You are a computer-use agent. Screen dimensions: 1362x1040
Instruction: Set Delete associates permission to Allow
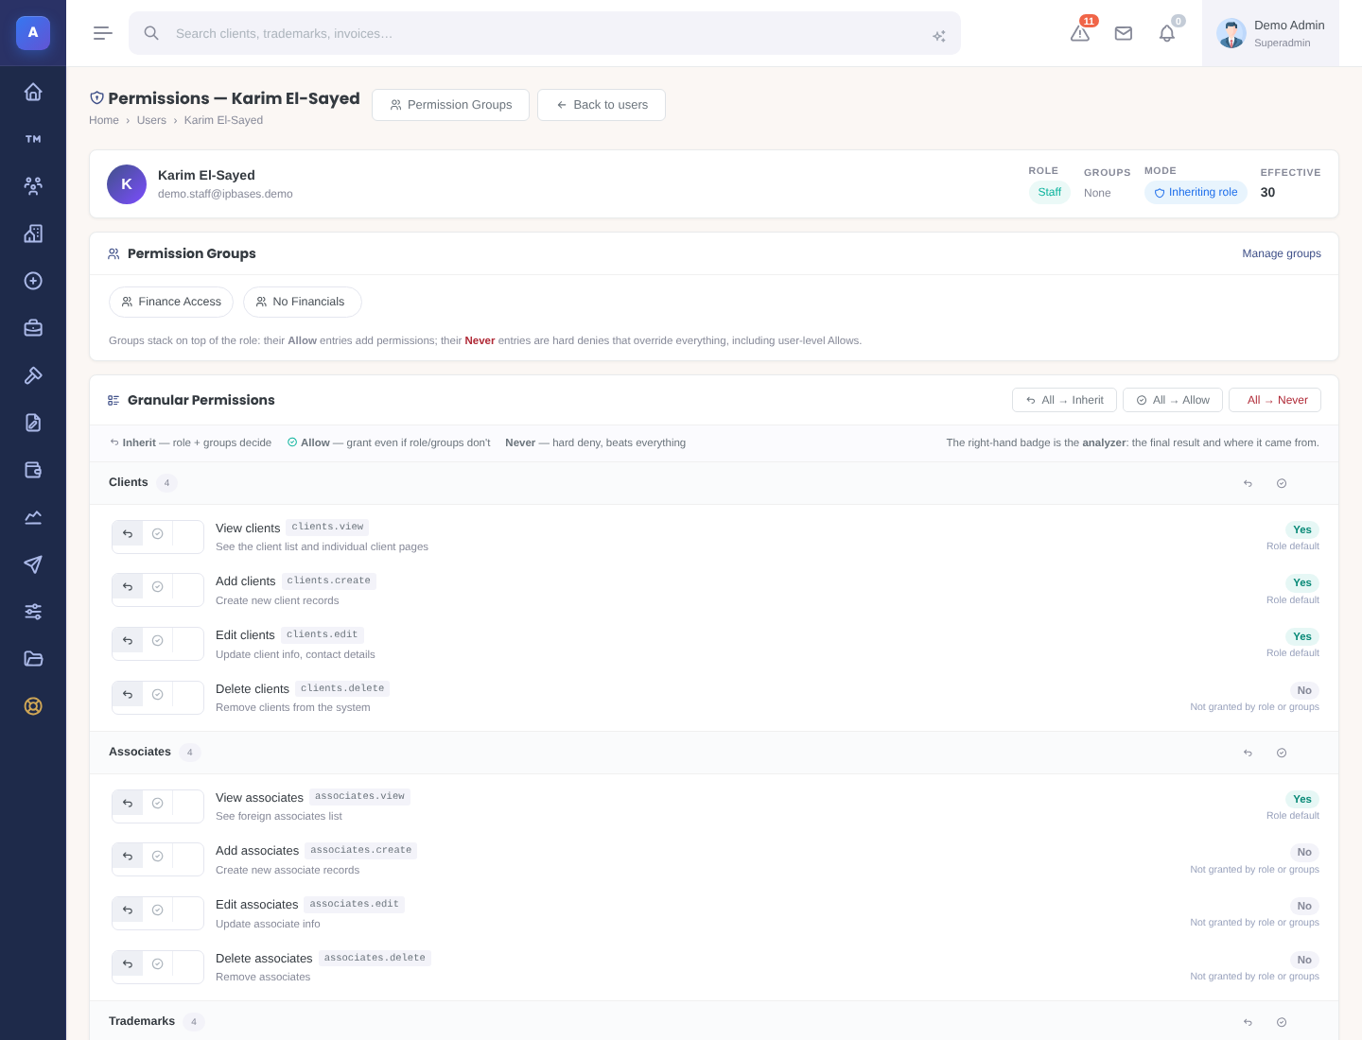[x=158, y=964]
